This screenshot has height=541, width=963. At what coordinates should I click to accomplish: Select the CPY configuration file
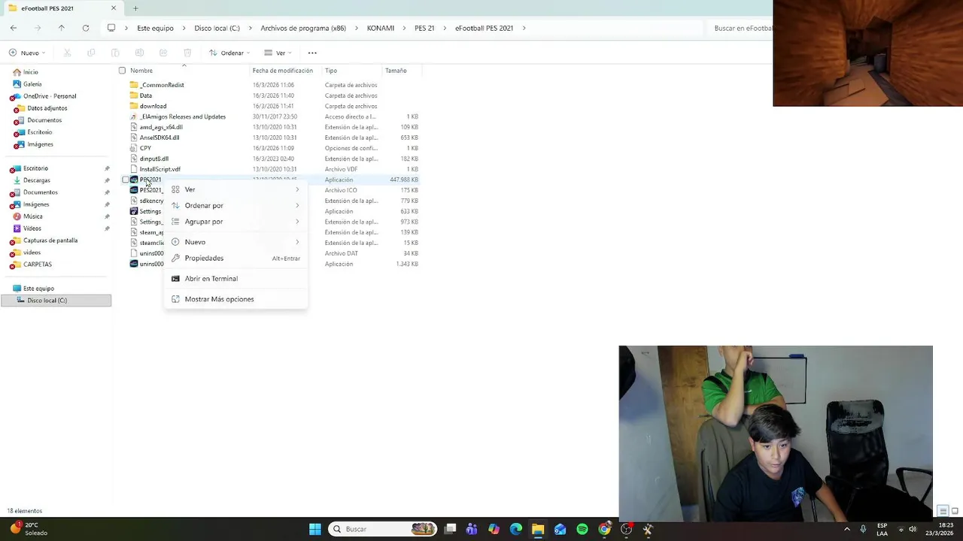pos(145,148)
